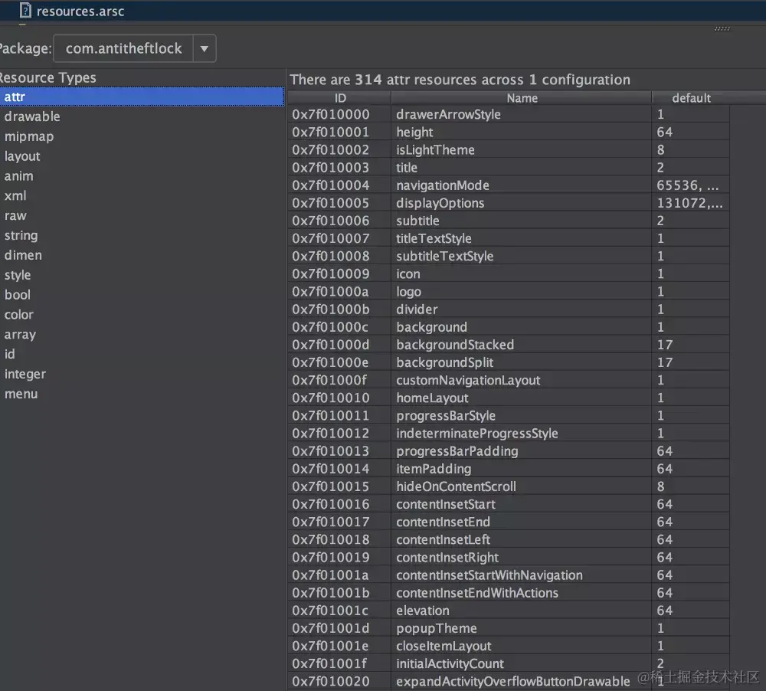Screen dimensions: 766x691
Task: Click the panel drag handle dots
Action: 722,29
